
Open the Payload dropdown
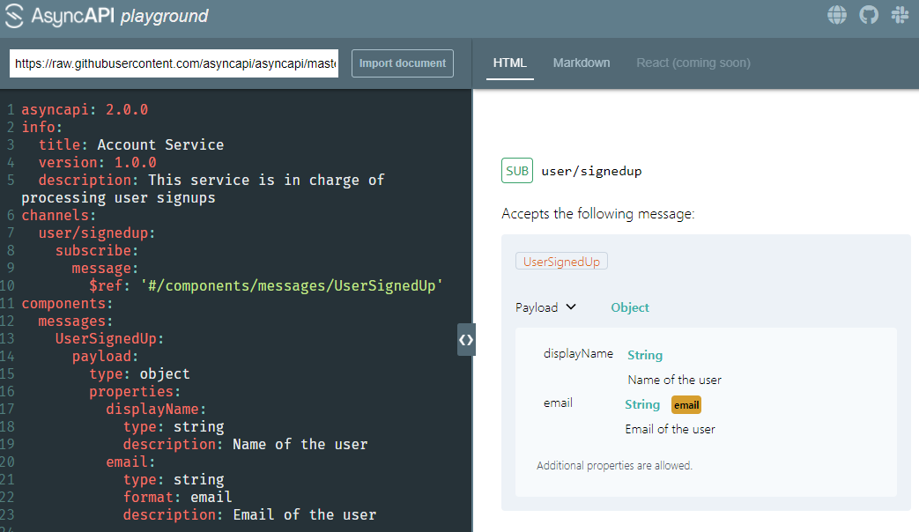click(x=545, y=307)
